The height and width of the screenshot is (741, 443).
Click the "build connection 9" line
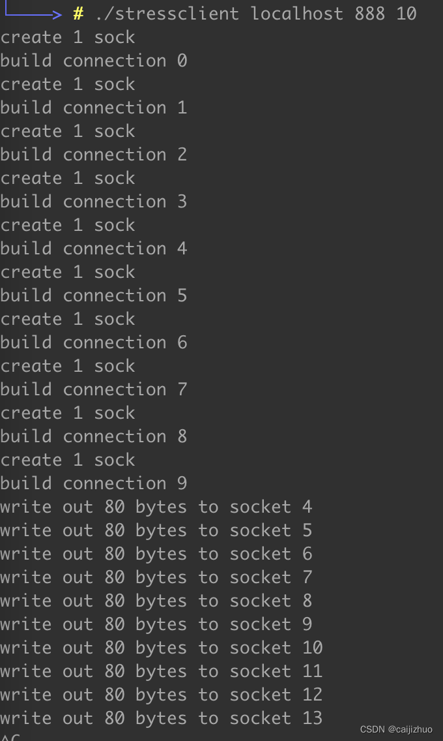tap(93, 483)
